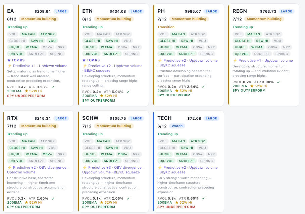Click the ATR SQZ tag on TECH card
This screenshot has height=214, width=305.
click(198, 141)
